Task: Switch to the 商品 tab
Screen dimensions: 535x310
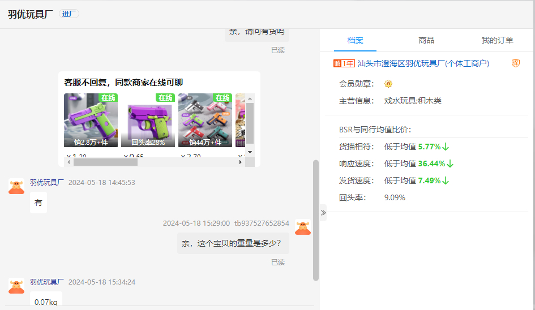Action: coord(426,40)
